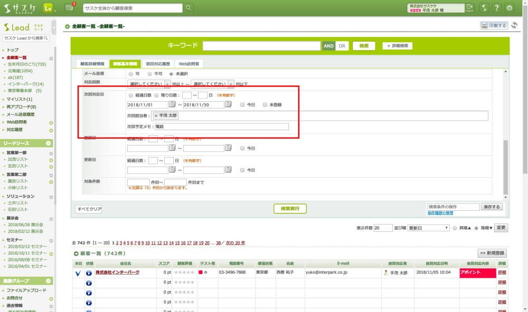Open calendar picker for 2018/11/01 date
Screen dimensions: 528x312
(172, 104)
